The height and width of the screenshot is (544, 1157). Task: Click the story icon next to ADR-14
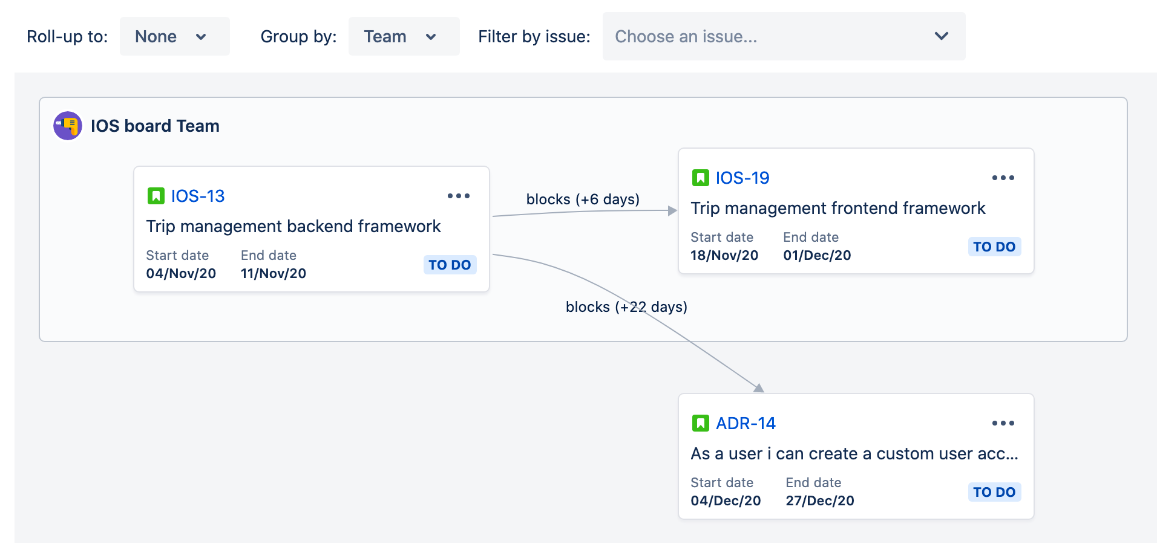point(701,423)
